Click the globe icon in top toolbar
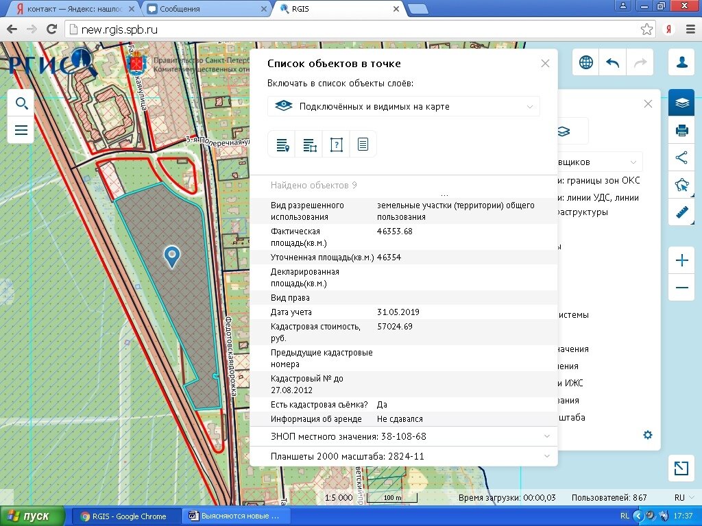Image resolution: width=702 pixels, height=526 pixels. [586, 62]
